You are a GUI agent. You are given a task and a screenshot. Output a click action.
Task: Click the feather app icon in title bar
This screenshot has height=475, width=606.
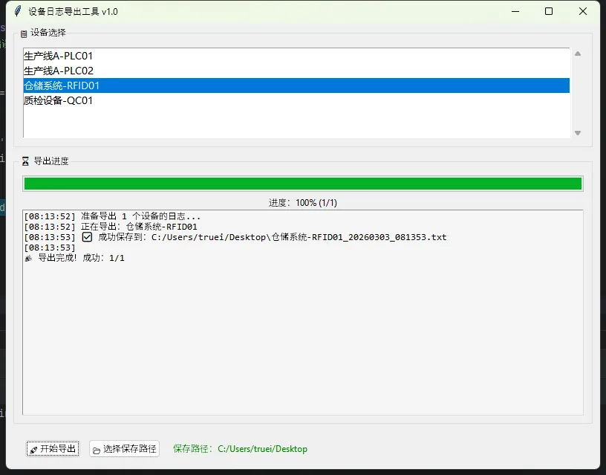pyautogui.click(x=18, y=11)
